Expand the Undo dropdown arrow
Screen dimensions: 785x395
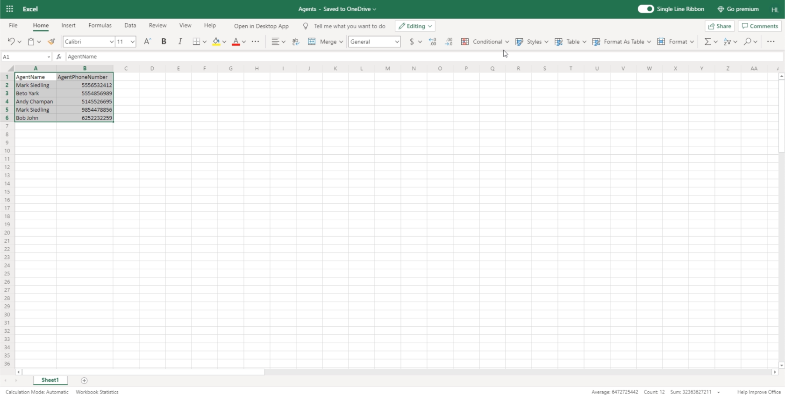19,42
